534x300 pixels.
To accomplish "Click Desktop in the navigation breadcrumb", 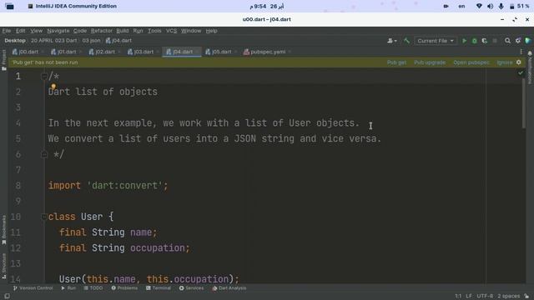I will (15, 41).
